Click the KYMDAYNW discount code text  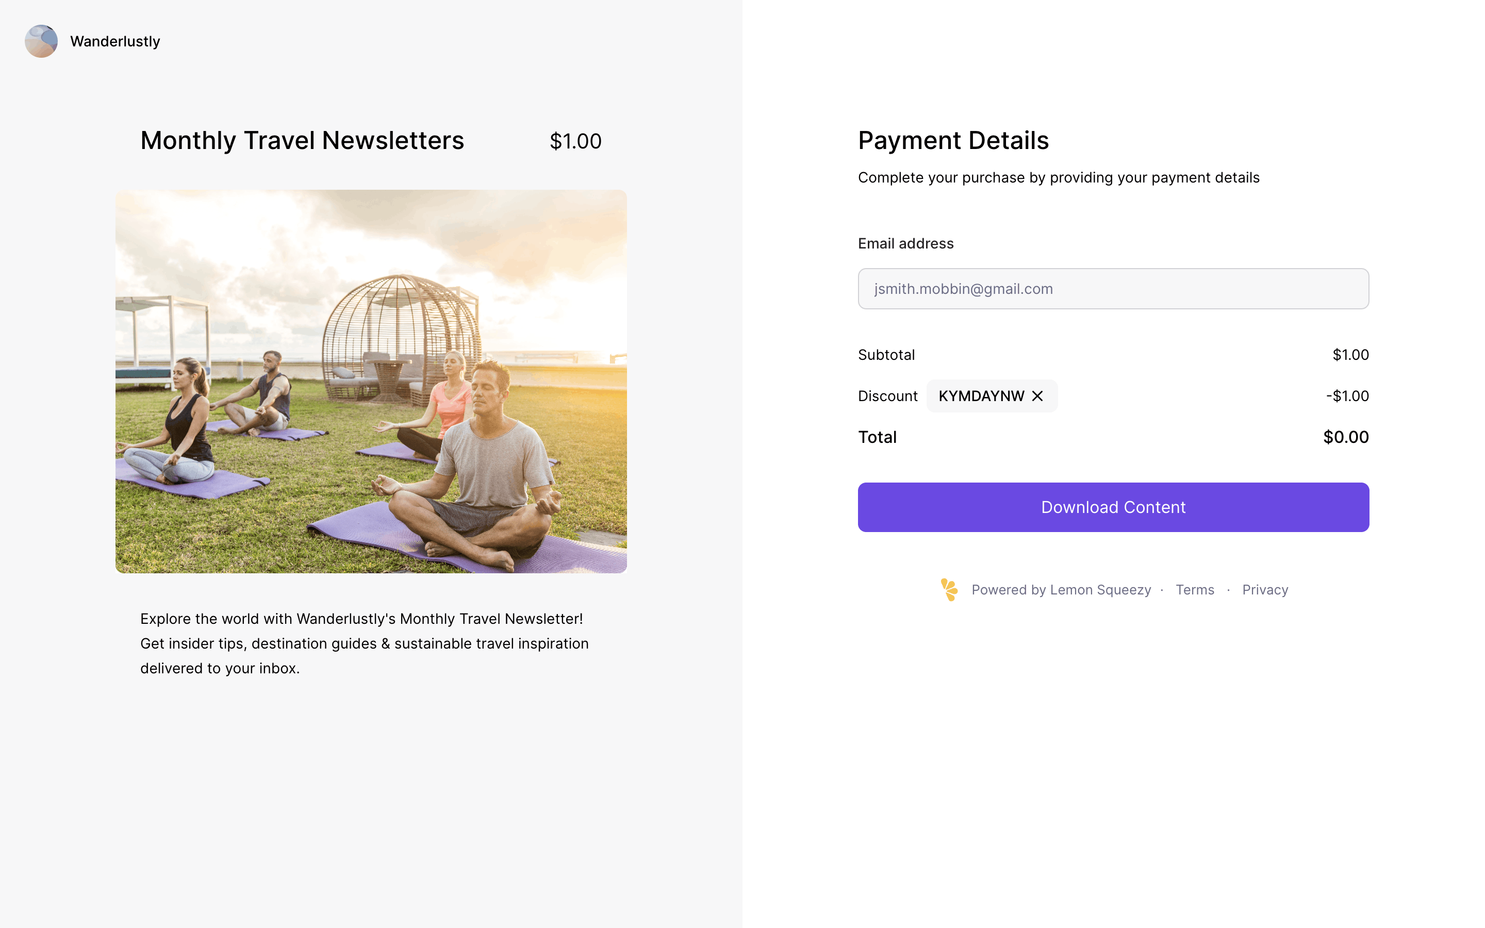coord(981,396)
